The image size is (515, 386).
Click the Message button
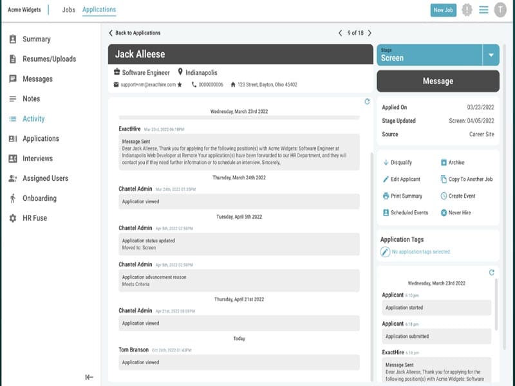(438, 81)
